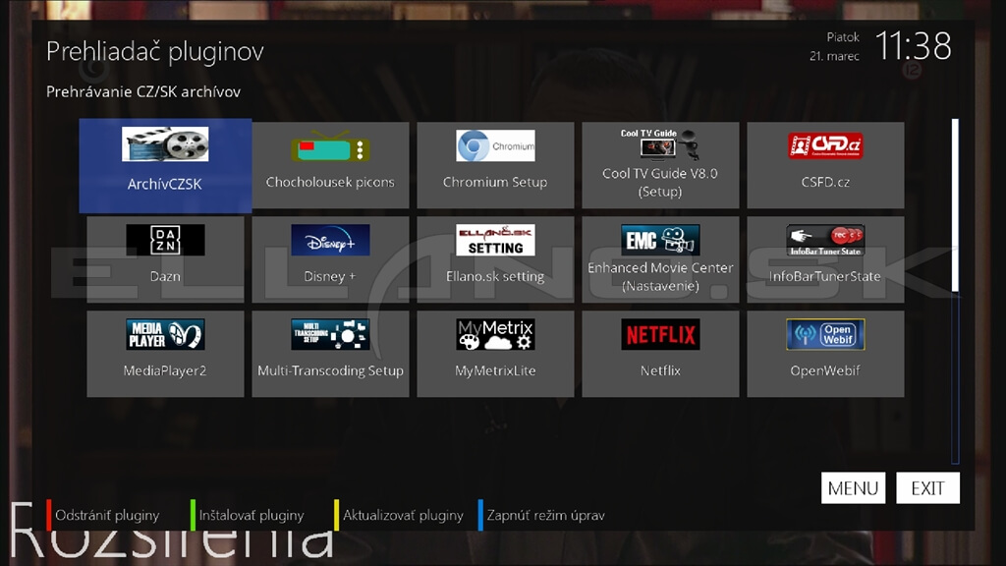Launch the Disney+ logo icon
This screenshot has width=1006, height=566.
(330, 240)
